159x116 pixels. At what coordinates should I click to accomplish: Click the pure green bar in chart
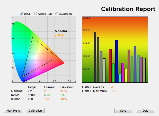(x=113, y=73)
